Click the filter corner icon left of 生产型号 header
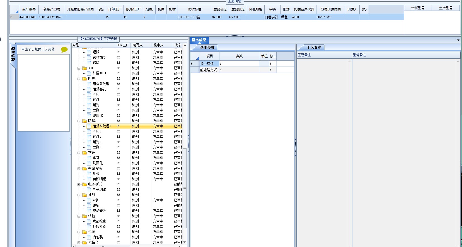 tap(17, 11)
